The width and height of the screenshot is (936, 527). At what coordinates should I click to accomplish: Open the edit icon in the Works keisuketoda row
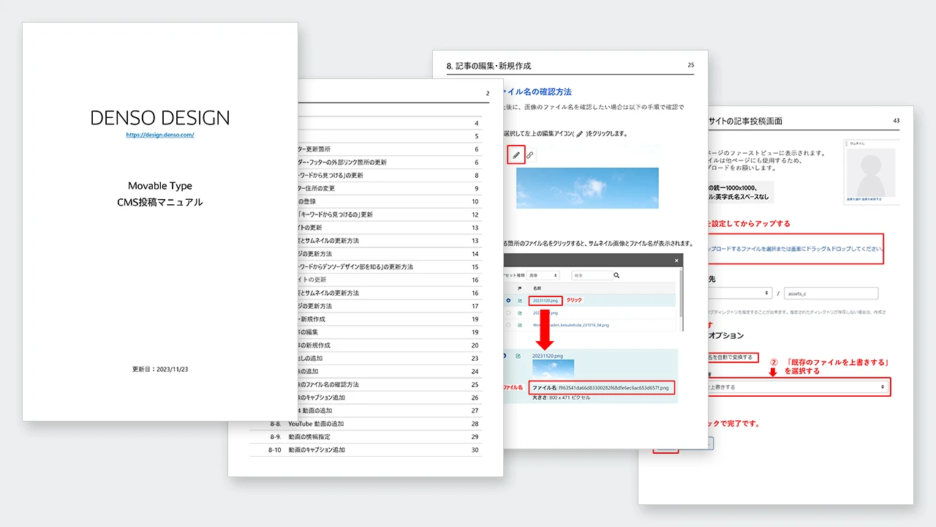pyautogui.click(x=521, y=325)
